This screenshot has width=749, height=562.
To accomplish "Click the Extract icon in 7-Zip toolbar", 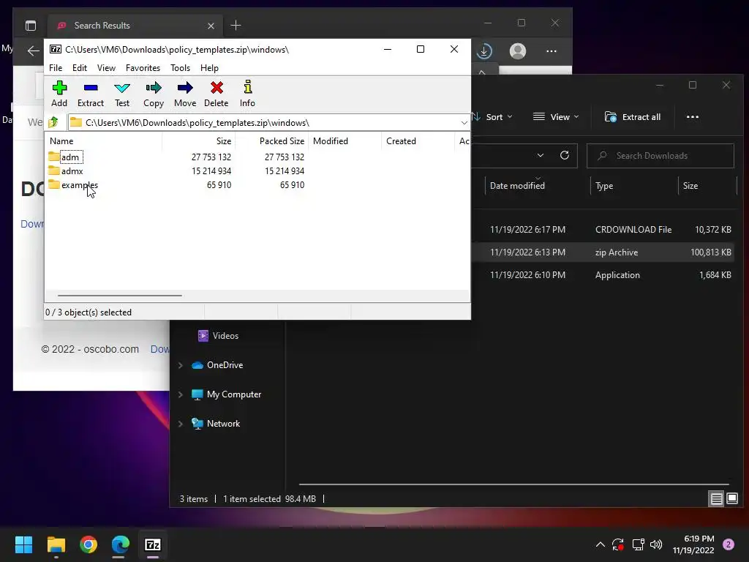I will coord(90,88).
